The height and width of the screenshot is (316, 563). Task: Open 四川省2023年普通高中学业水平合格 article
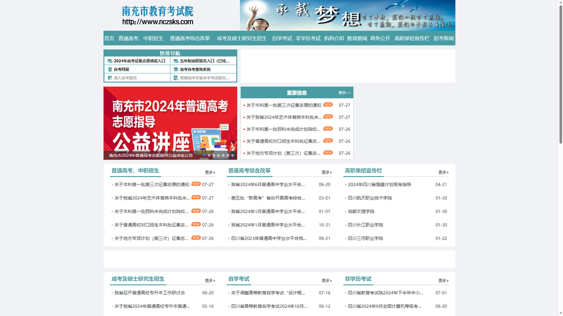(269, 238)
